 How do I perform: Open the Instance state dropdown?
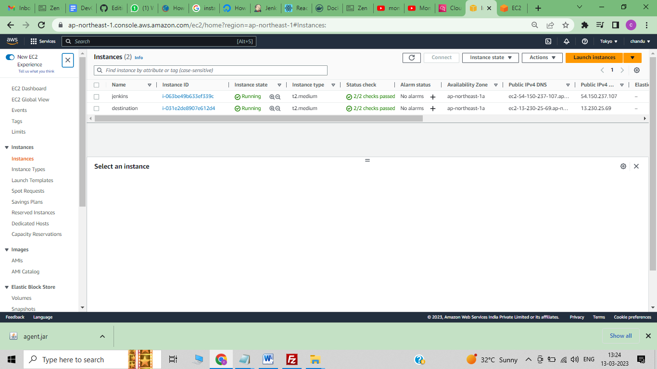(490, 57)
